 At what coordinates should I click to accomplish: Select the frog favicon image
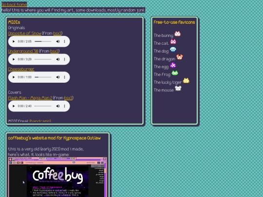pos(175,73)
